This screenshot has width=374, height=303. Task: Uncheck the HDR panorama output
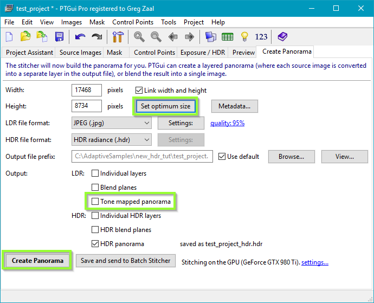point(95,243)
